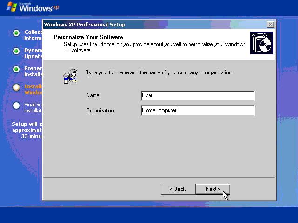Click the setup CD box icon
This screenshot has width=298, height=223.
(261, 43)
